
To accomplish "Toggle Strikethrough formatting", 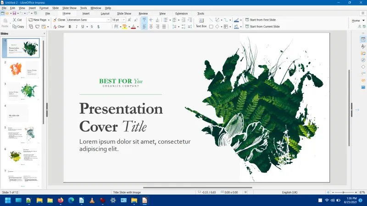I will 92,27.
